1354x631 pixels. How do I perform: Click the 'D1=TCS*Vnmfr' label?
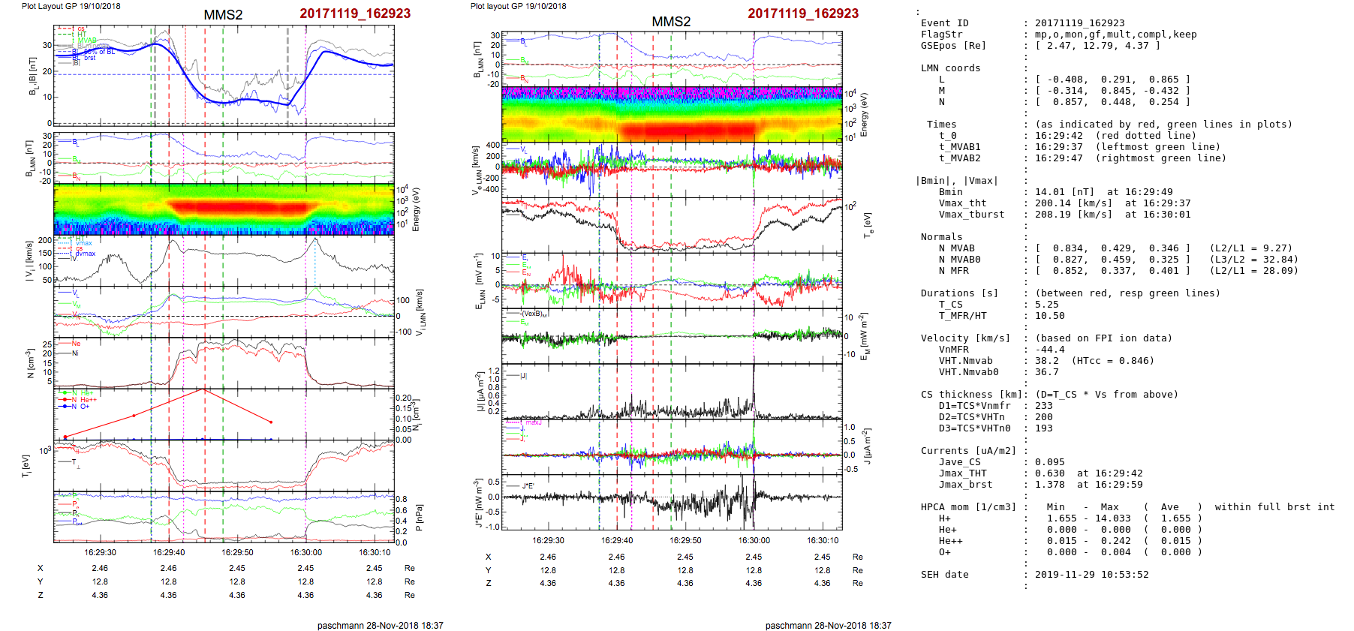coord(974,406)
